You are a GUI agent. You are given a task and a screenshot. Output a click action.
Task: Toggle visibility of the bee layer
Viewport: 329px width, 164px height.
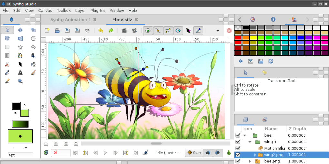[x=238, y=135]
